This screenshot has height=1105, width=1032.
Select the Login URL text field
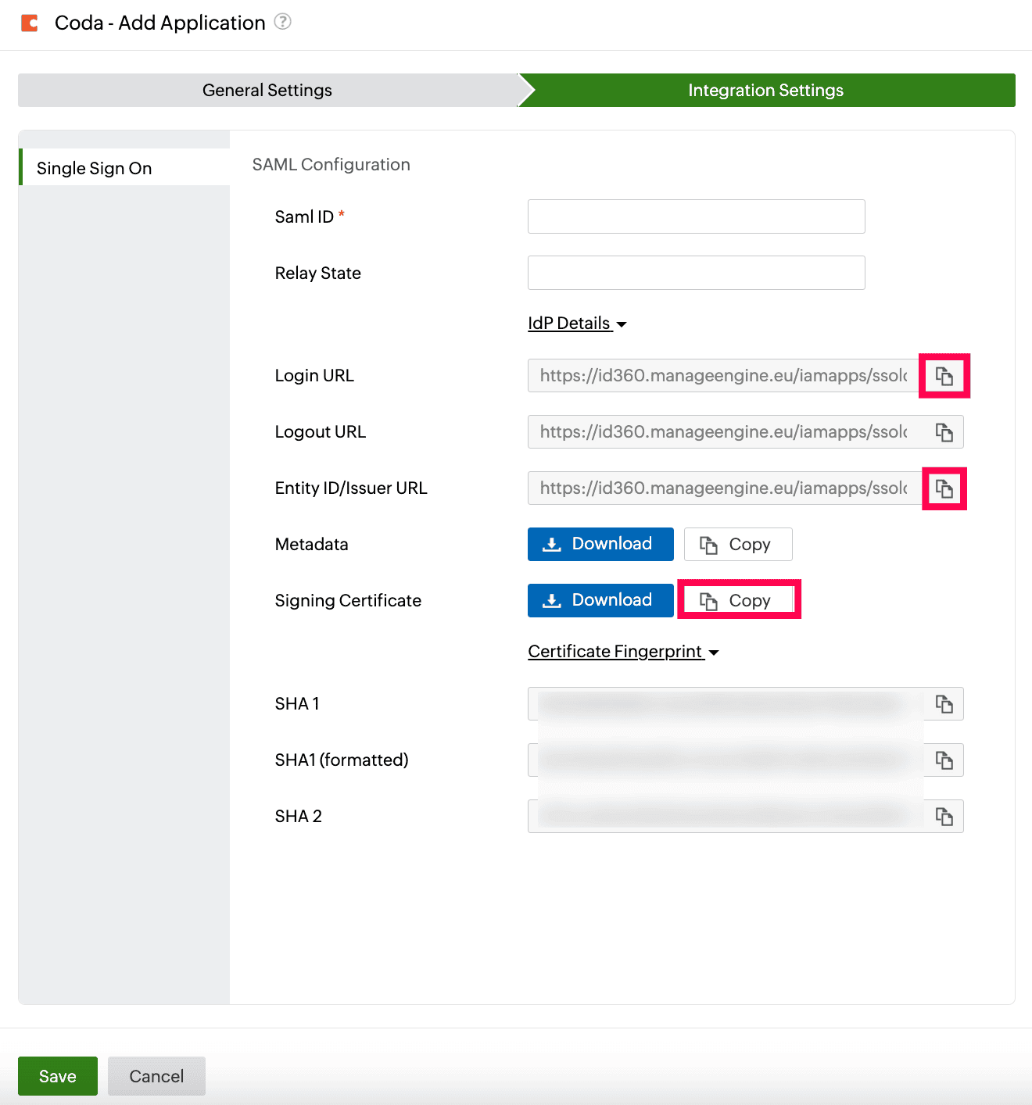pos(726,376)
